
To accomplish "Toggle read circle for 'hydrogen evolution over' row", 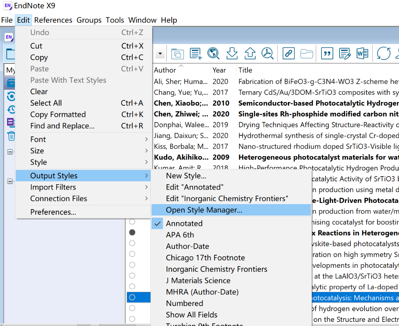I will (x=132, y=308).
